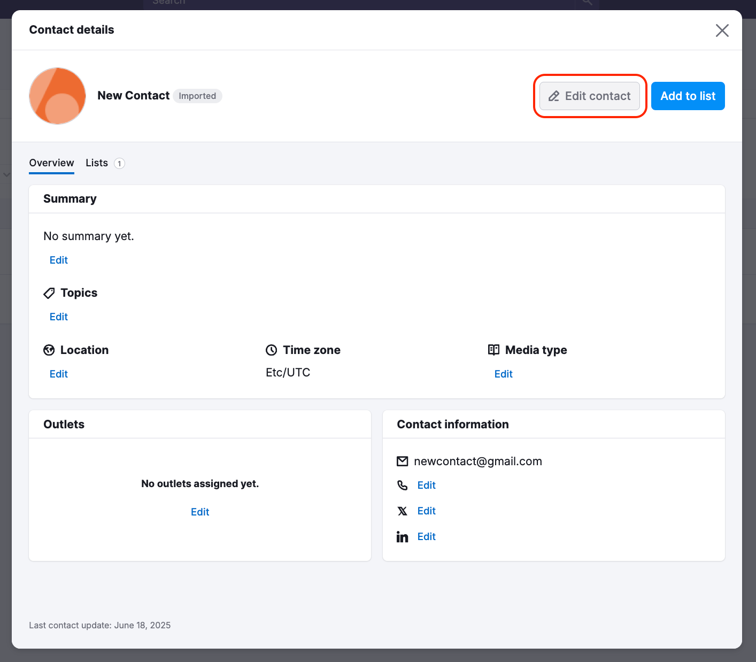Click the Media type icon

coord(492,350)
